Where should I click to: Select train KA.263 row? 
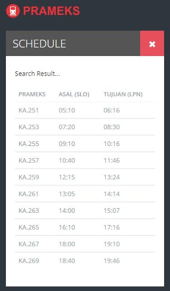85,211
